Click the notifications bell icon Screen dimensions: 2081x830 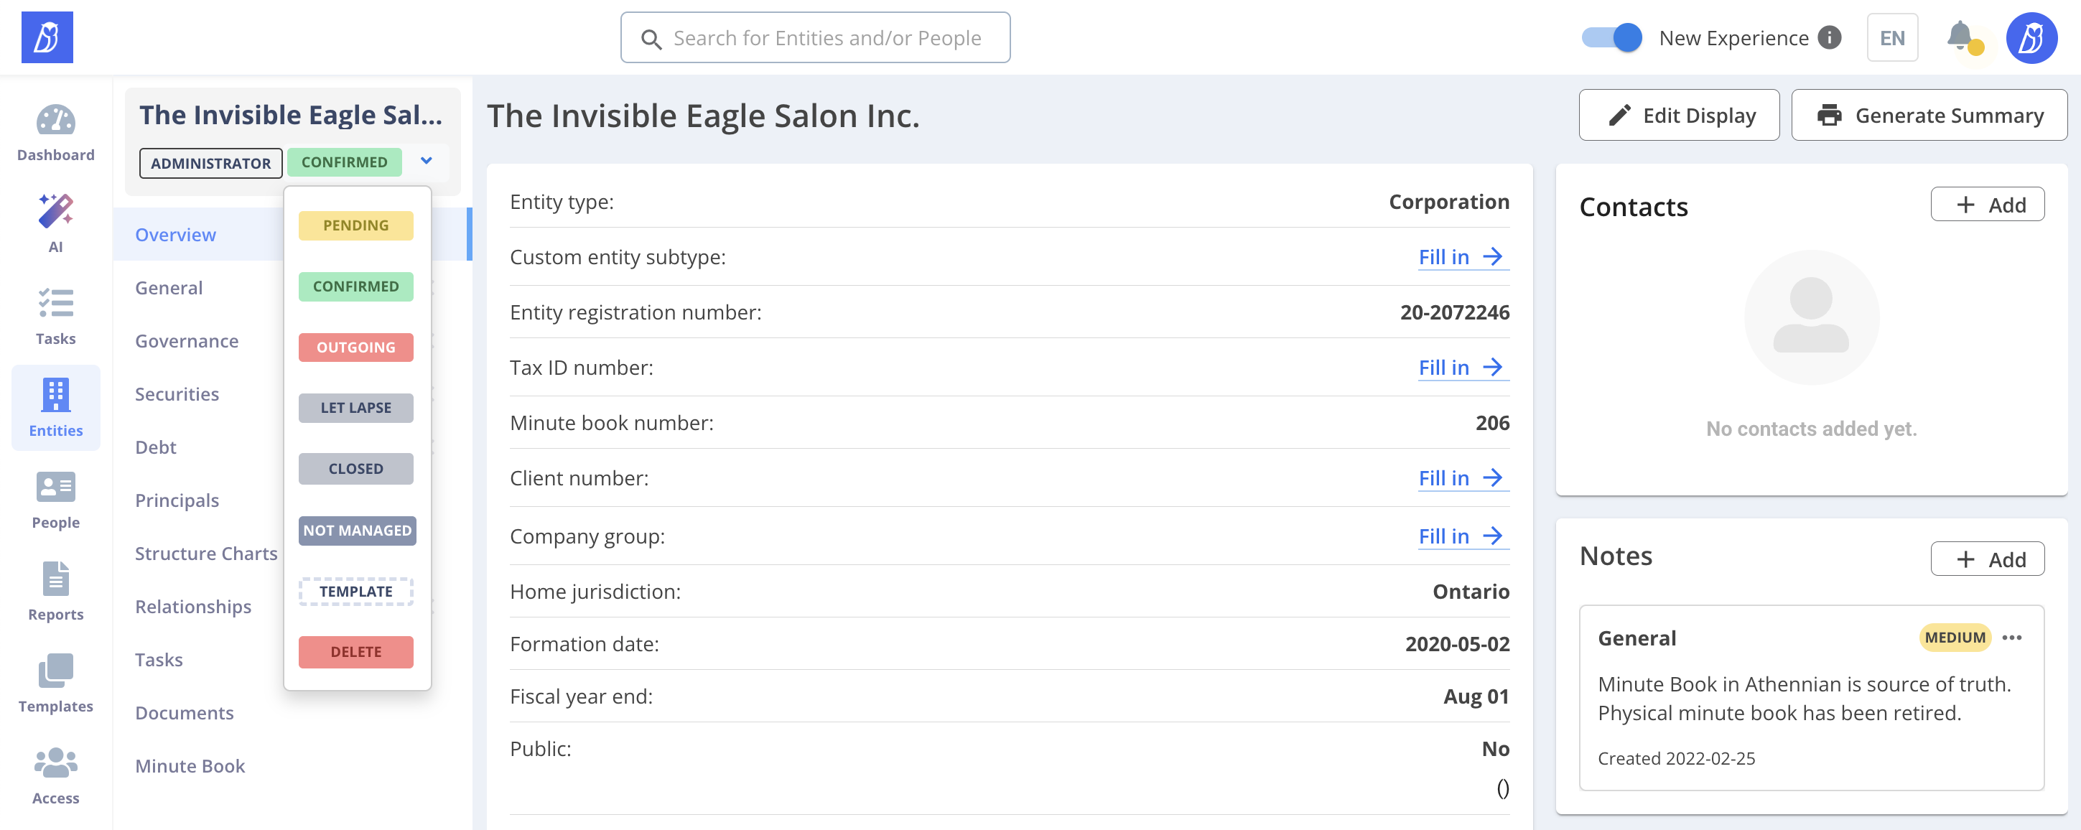pyautogui.click(x=1960, y=37)
